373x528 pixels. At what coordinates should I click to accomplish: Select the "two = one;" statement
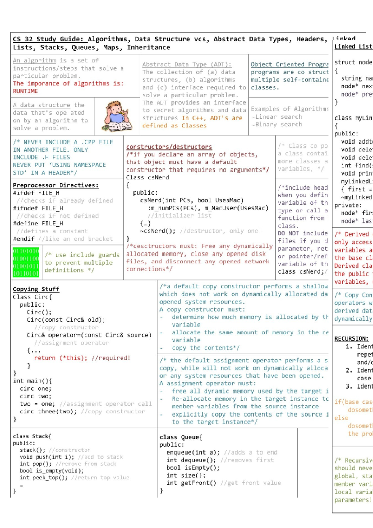(x=37, y=404)
